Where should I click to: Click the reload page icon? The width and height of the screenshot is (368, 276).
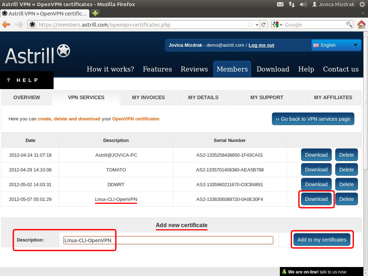[x=264, y=24]
